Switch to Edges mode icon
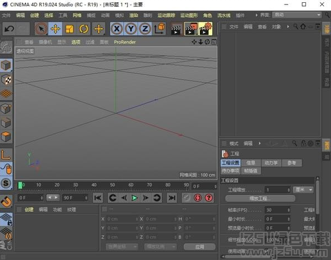This screenshot has height=260, width=331. tap(6, 123)
